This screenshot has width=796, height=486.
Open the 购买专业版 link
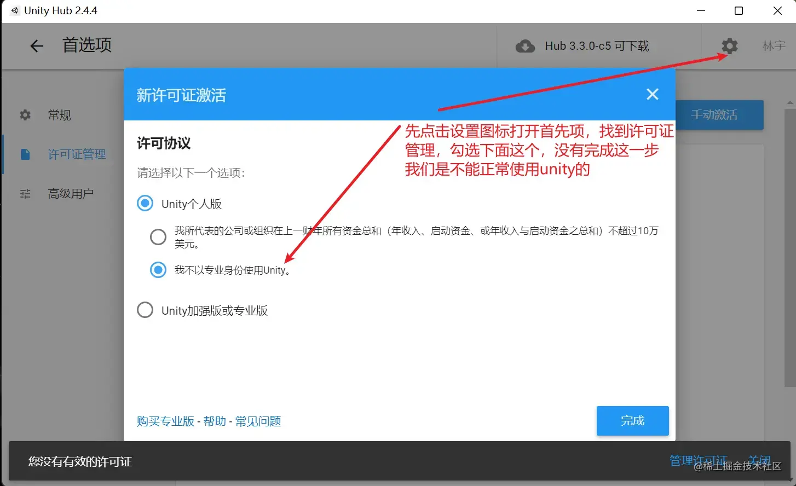tap(165, 421)
